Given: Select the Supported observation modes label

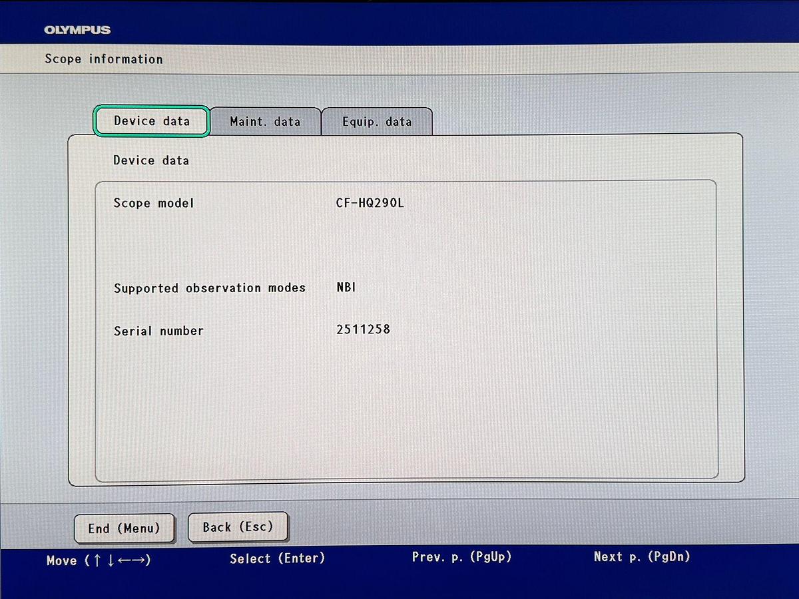Looking at the screenshot, I should point(210,288).
